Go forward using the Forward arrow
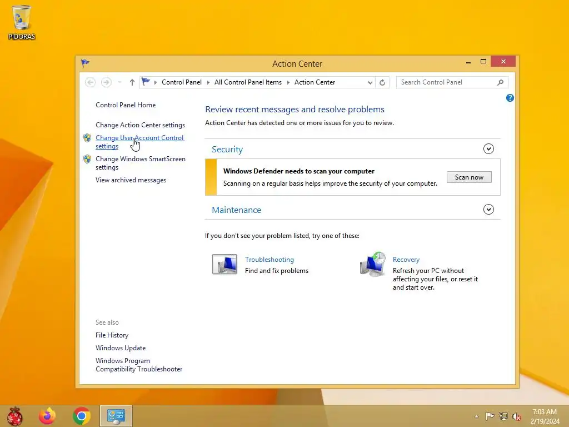The image size is (569, 427). [106, 82]
